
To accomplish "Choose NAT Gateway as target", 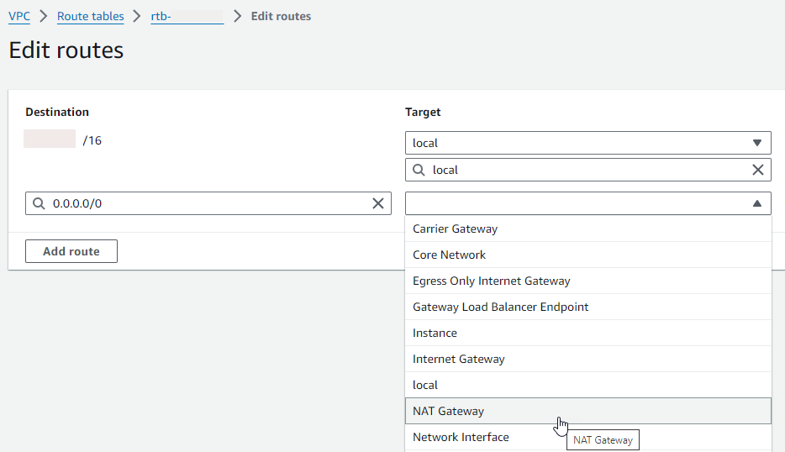I will pos(448,411).
